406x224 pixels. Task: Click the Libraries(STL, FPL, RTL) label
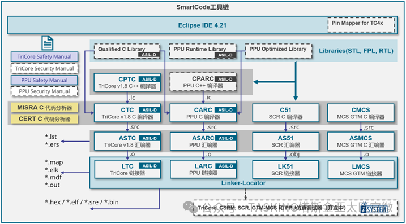(x=356, y=51)
